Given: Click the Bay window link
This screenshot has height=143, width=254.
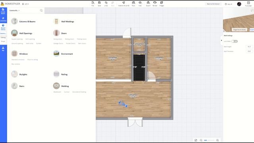Looking at the screenshot, I should pos(16,64).
